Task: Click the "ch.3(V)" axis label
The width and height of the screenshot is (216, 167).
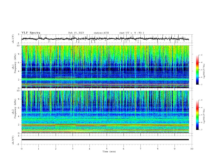Action: click(13, 140)
